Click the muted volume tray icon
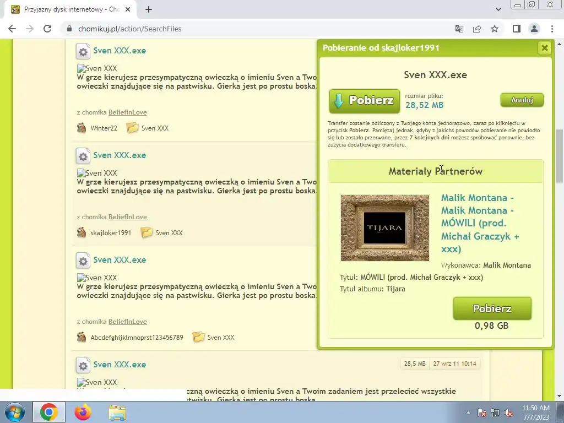The height and width of the screenshot is (423, 564). pos(508,413)
